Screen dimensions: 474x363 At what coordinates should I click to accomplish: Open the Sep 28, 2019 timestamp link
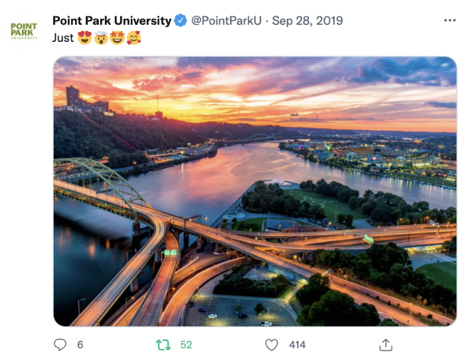pos(307,21)
